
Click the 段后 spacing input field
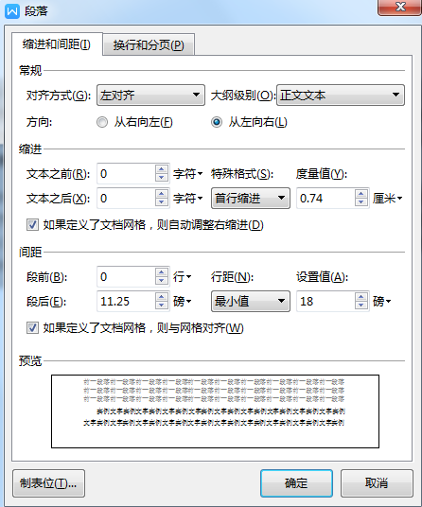[x=127, y=302]
